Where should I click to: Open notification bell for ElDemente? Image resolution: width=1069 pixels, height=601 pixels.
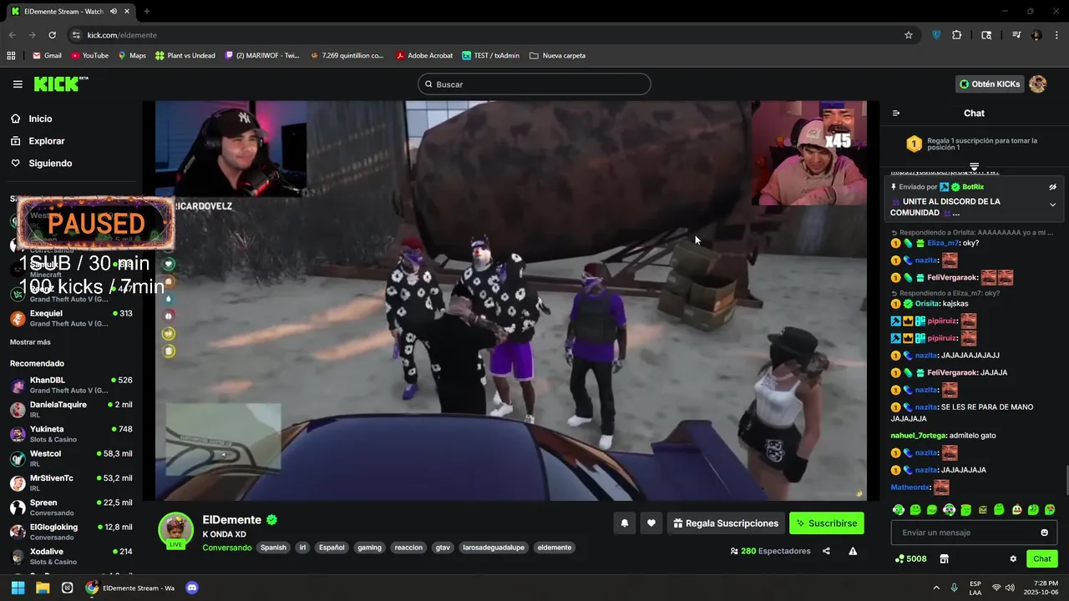[624, 523]
